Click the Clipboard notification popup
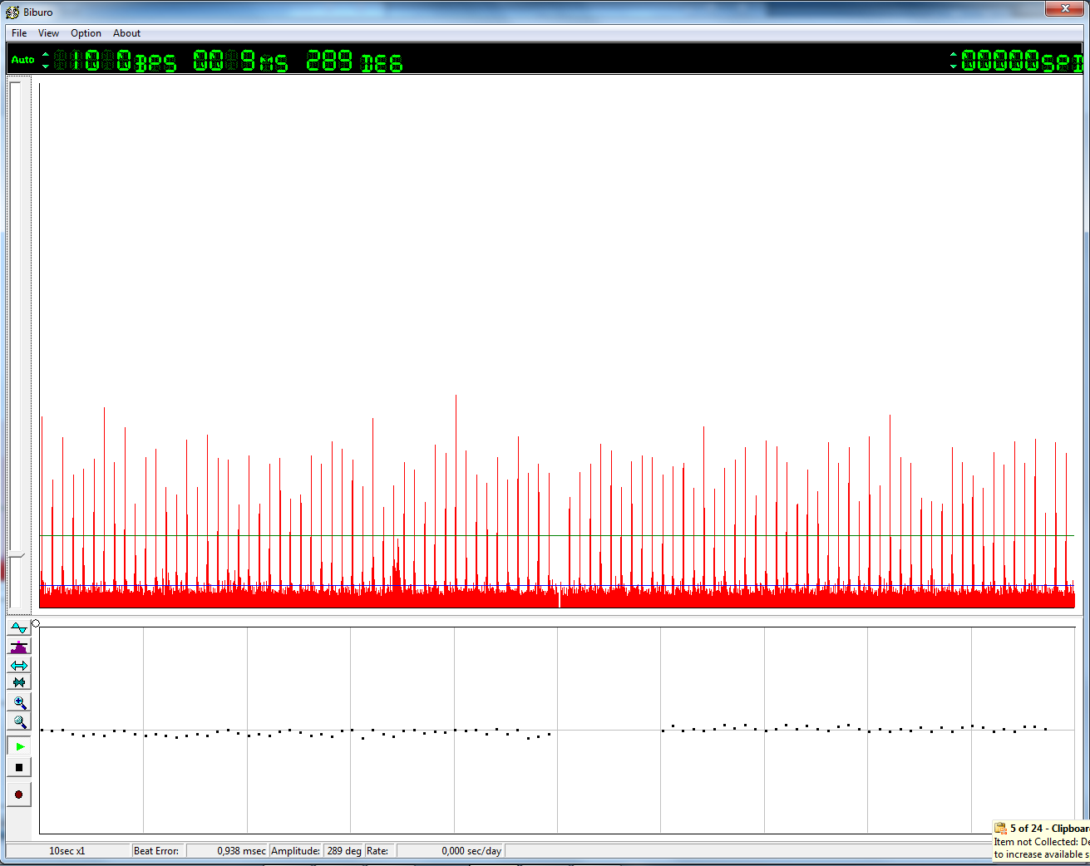The width and height of the screenshot is (1090, 866). coord(1041,841)
